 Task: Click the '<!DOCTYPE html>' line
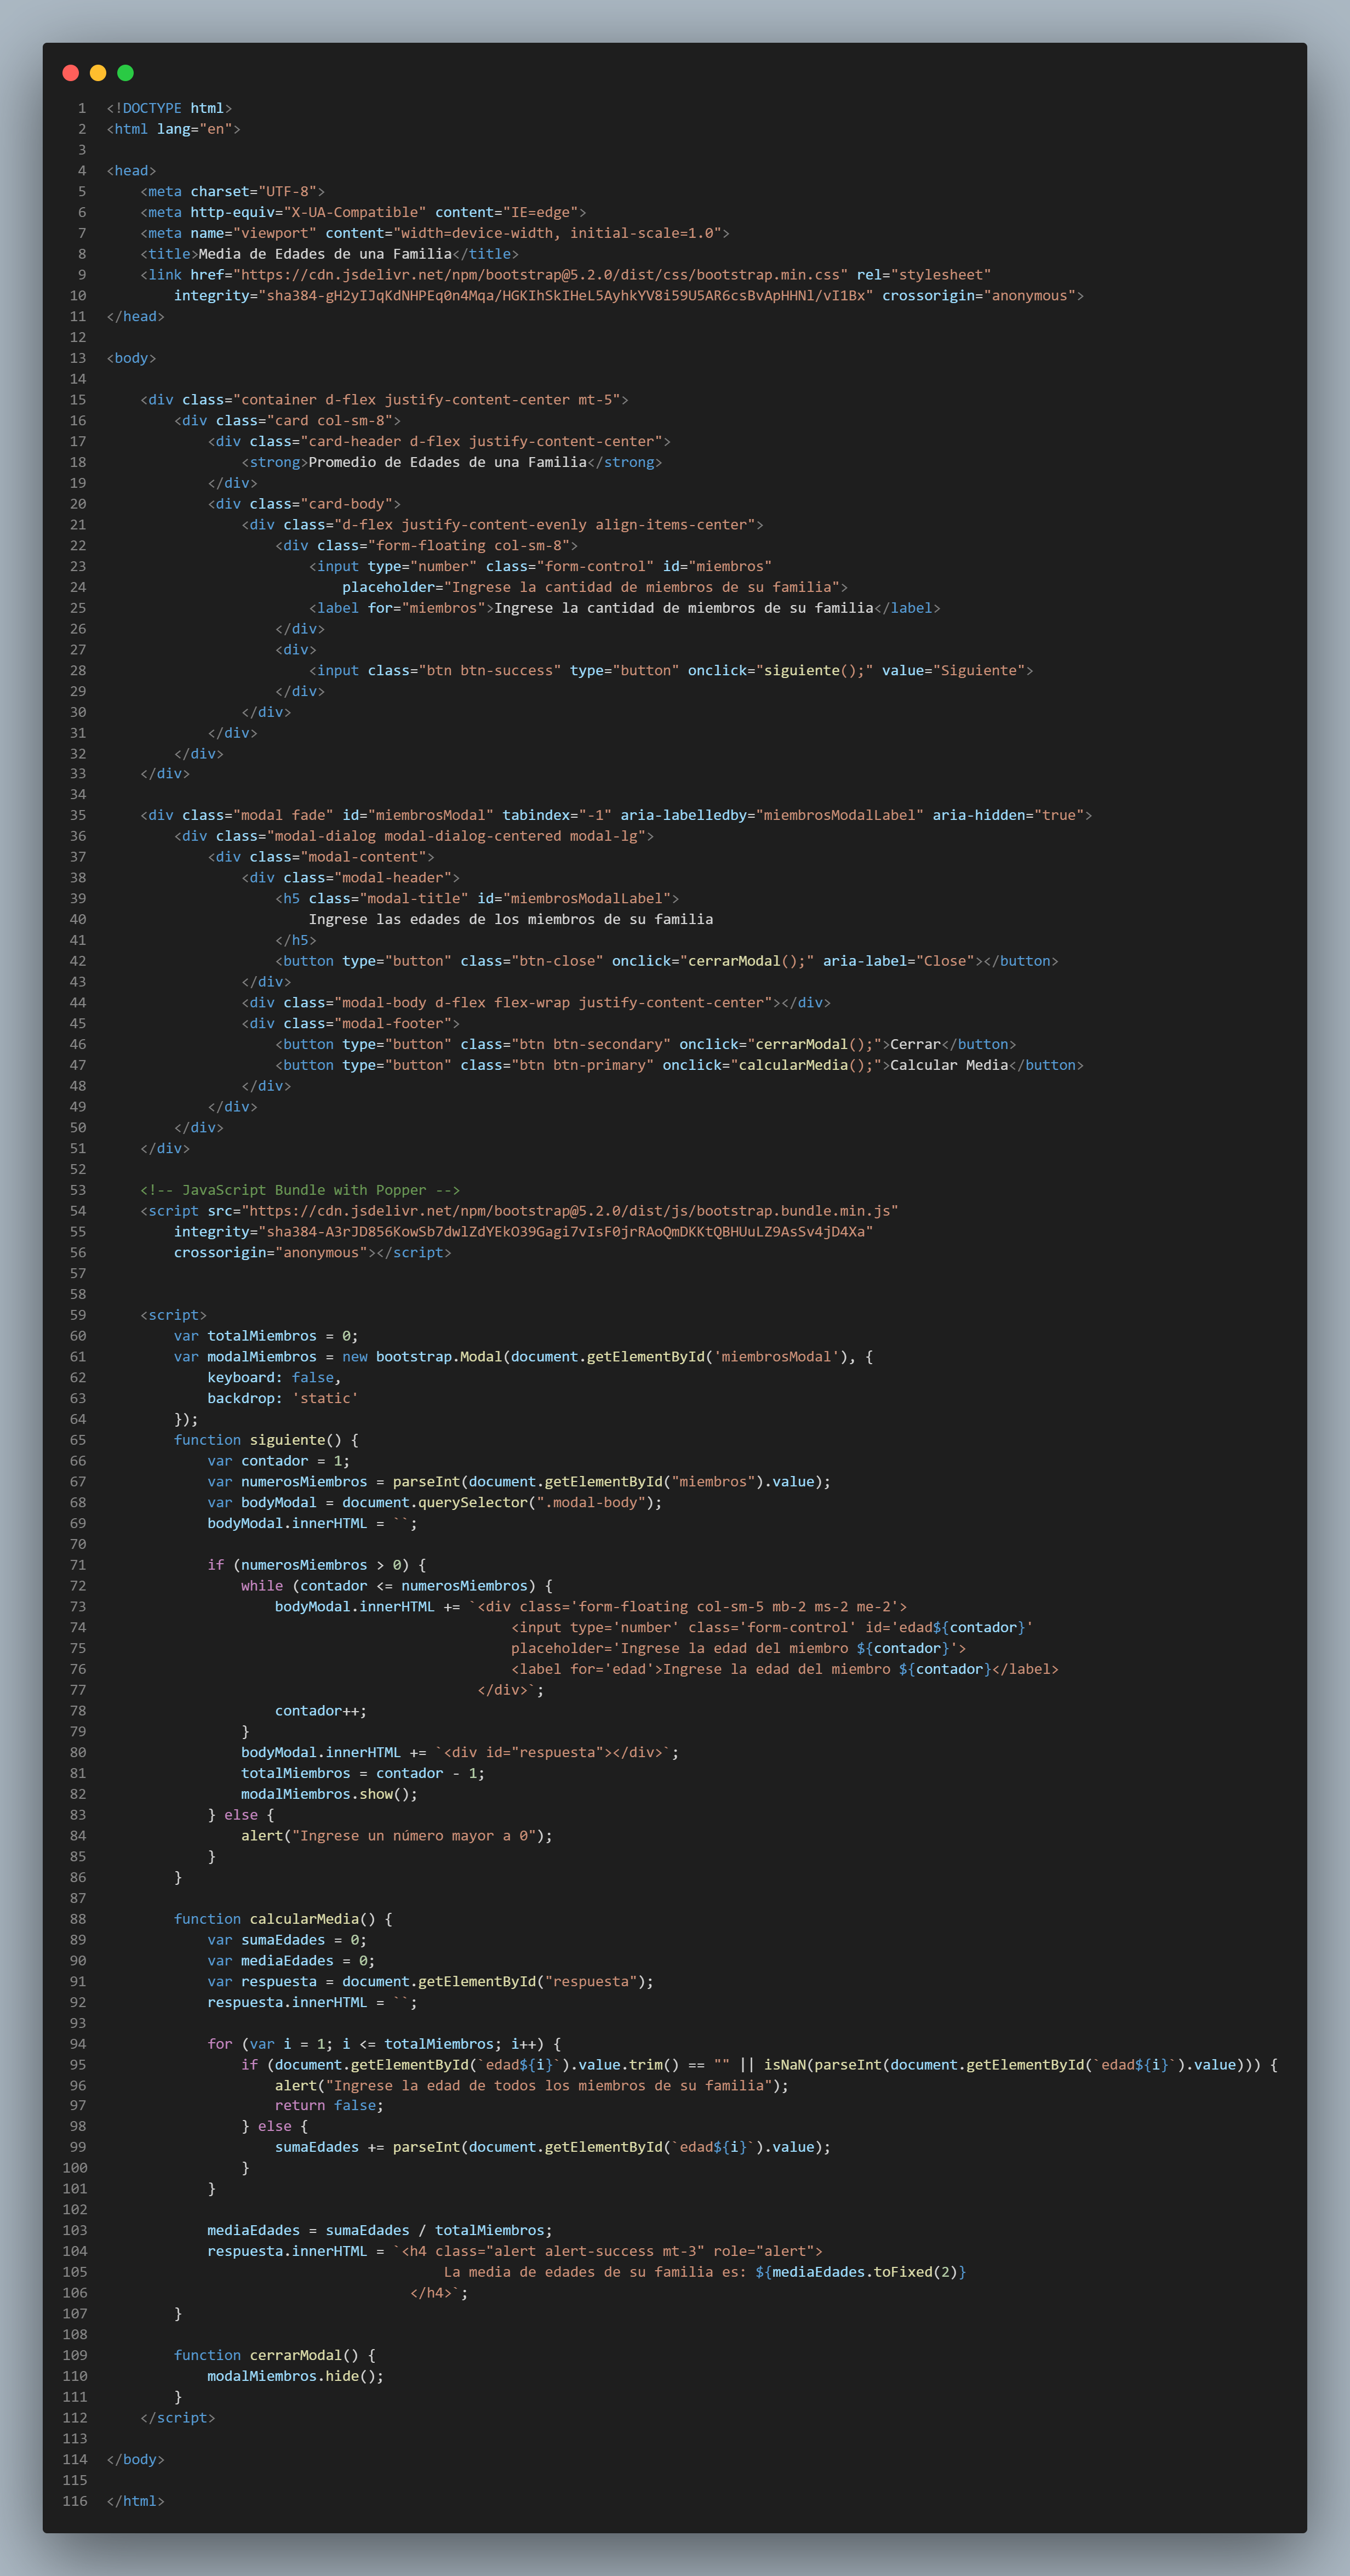tap(169, 108)
